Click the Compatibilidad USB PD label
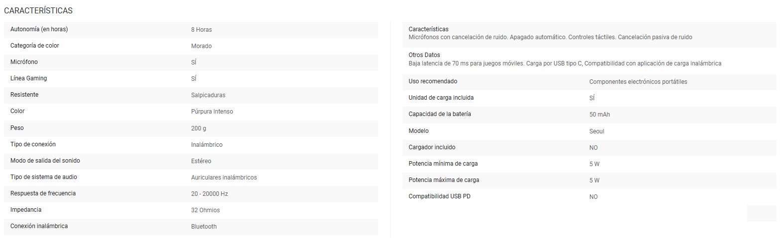The width and height of the screenshot is (781, 241). [x=439, y=196]
